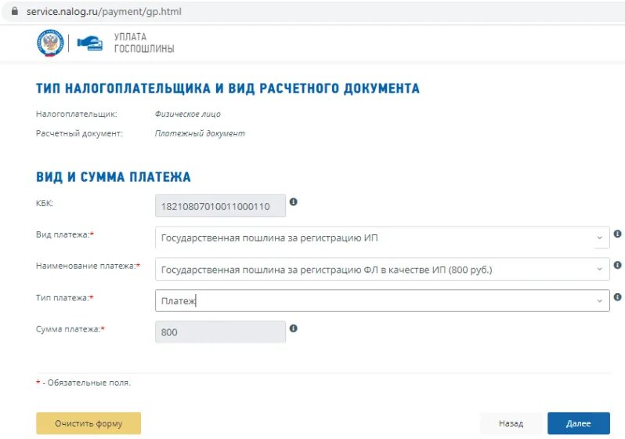Click the Federal Tax Service emblem logo
Viewport: 625px width, 439px height.
point(50,42)
